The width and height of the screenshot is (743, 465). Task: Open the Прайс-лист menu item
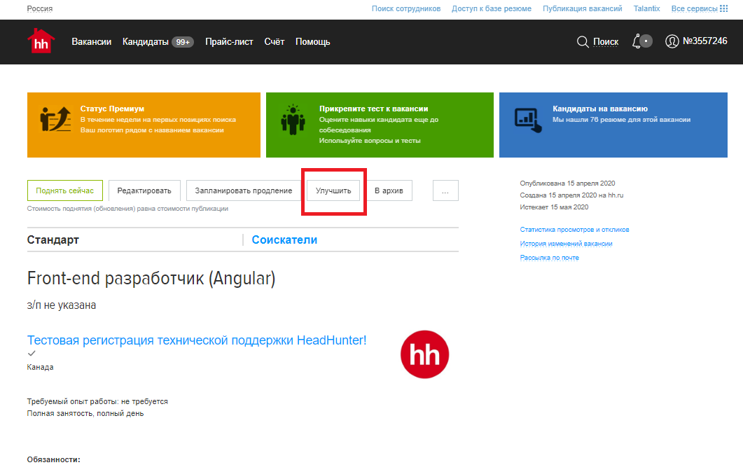pos(230,42)
